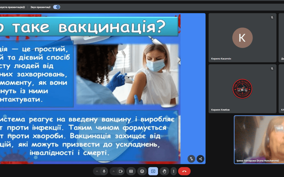Screen dimensions: 284x177
Task: Select Кирило Касаткін participant tile
Action: pyautogui.click(x=242, y=38)
